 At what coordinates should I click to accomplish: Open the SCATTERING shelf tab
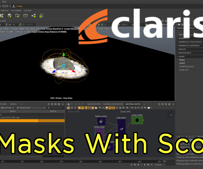(x=16, y=10)
